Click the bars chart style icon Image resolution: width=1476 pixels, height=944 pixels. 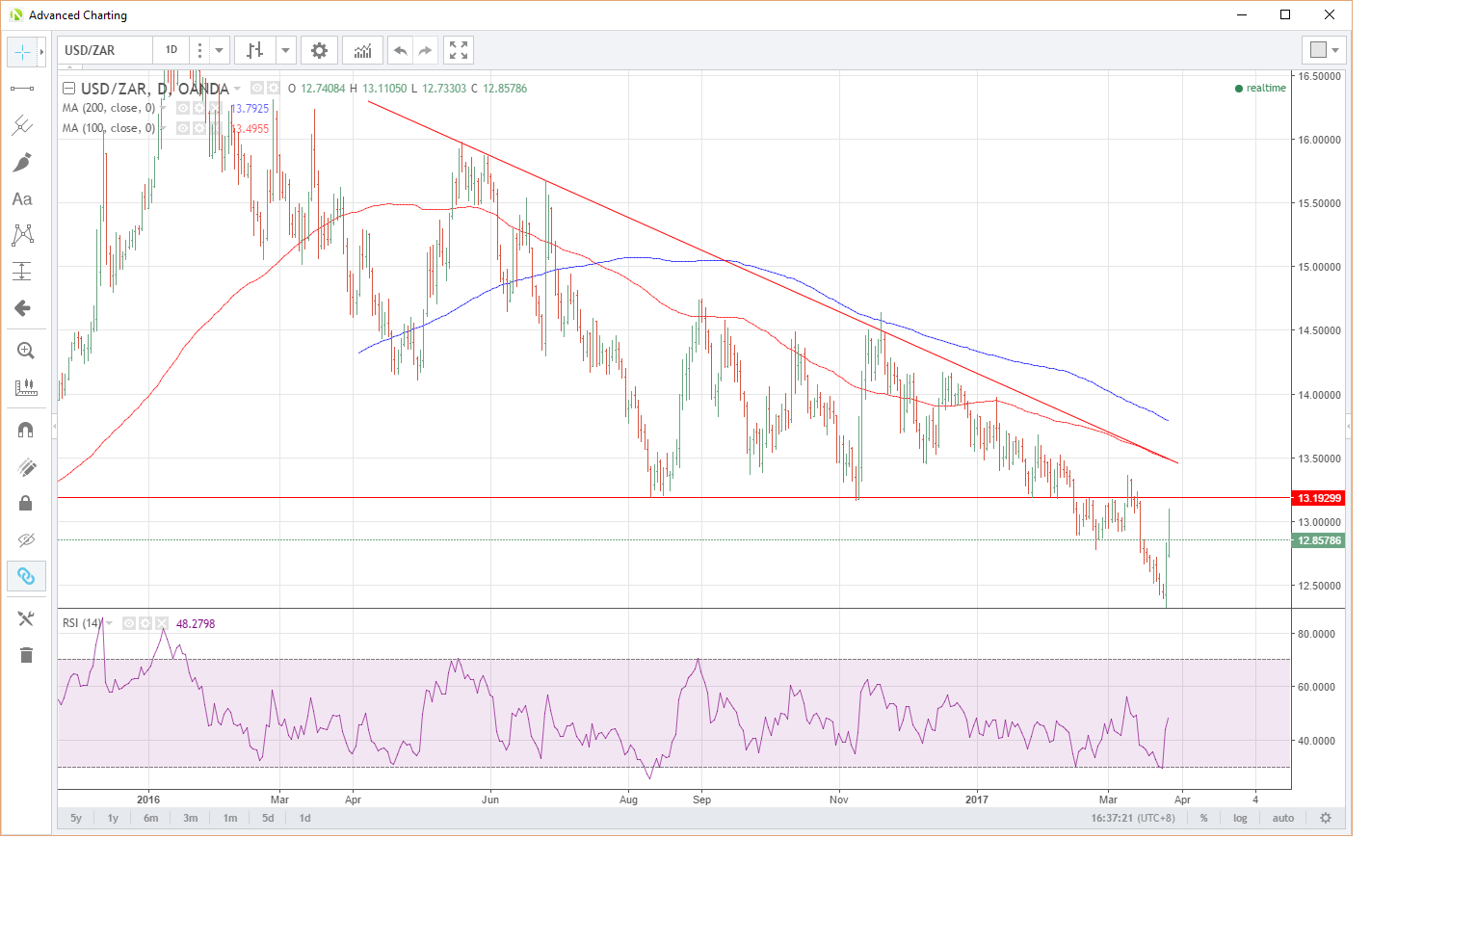(x=255, y=50)
